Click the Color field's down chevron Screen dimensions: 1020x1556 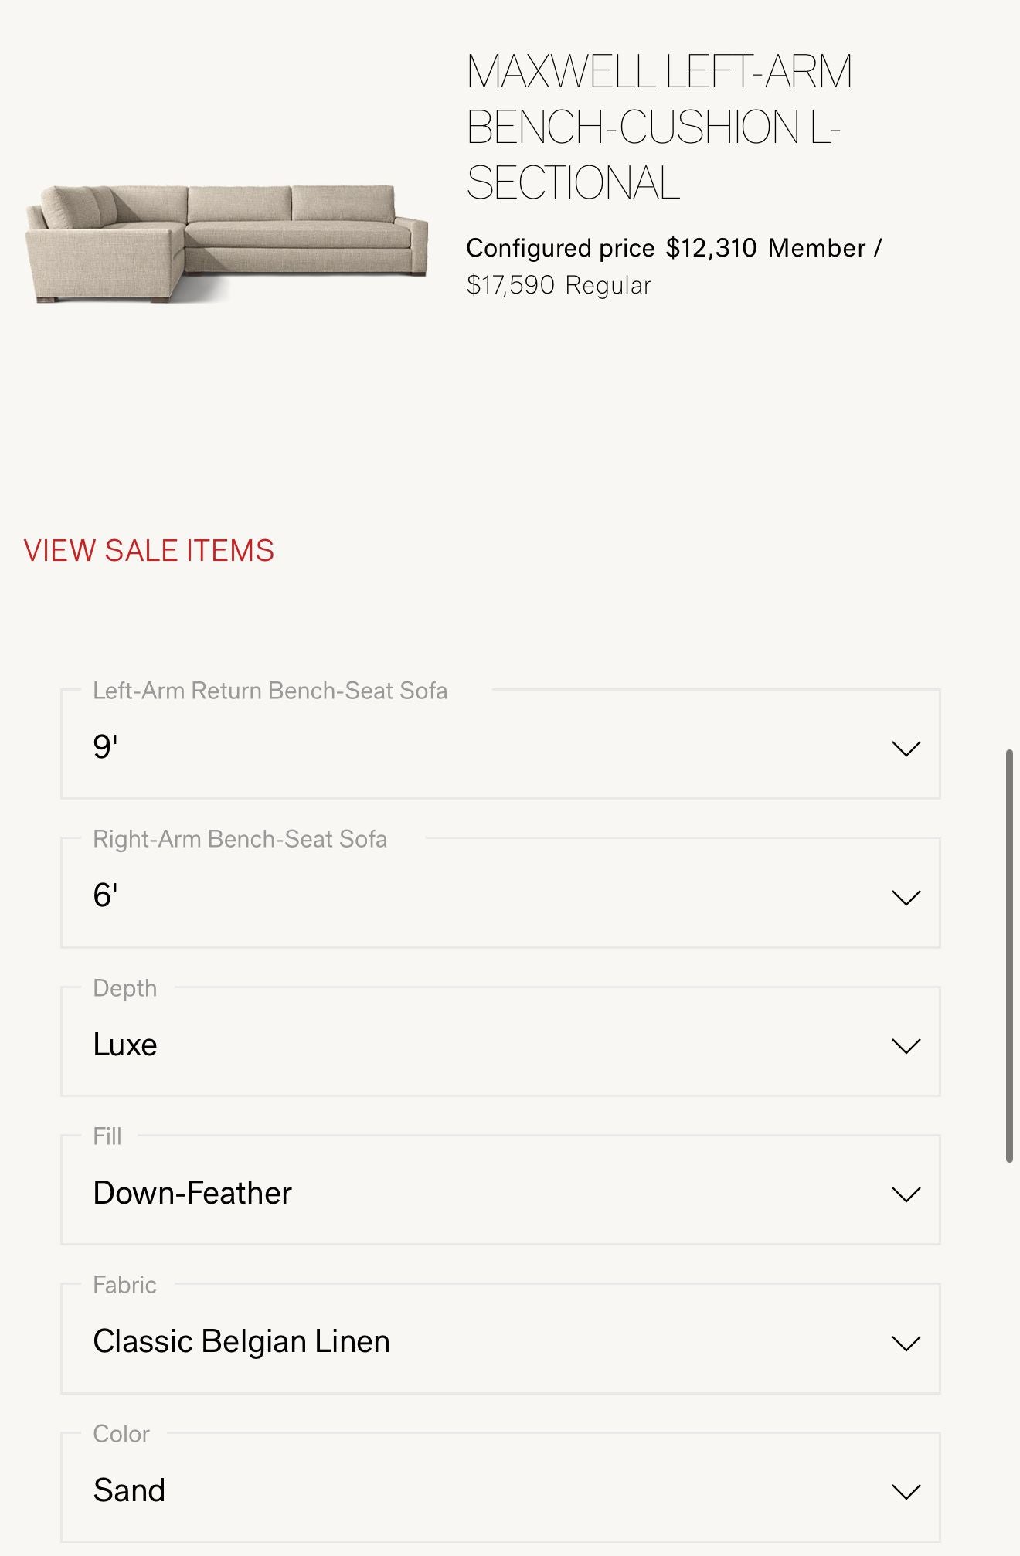906,1491
